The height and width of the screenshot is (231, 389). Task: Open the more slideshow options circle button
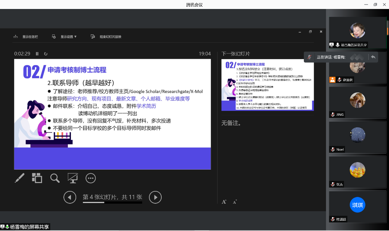pos(91,178)
